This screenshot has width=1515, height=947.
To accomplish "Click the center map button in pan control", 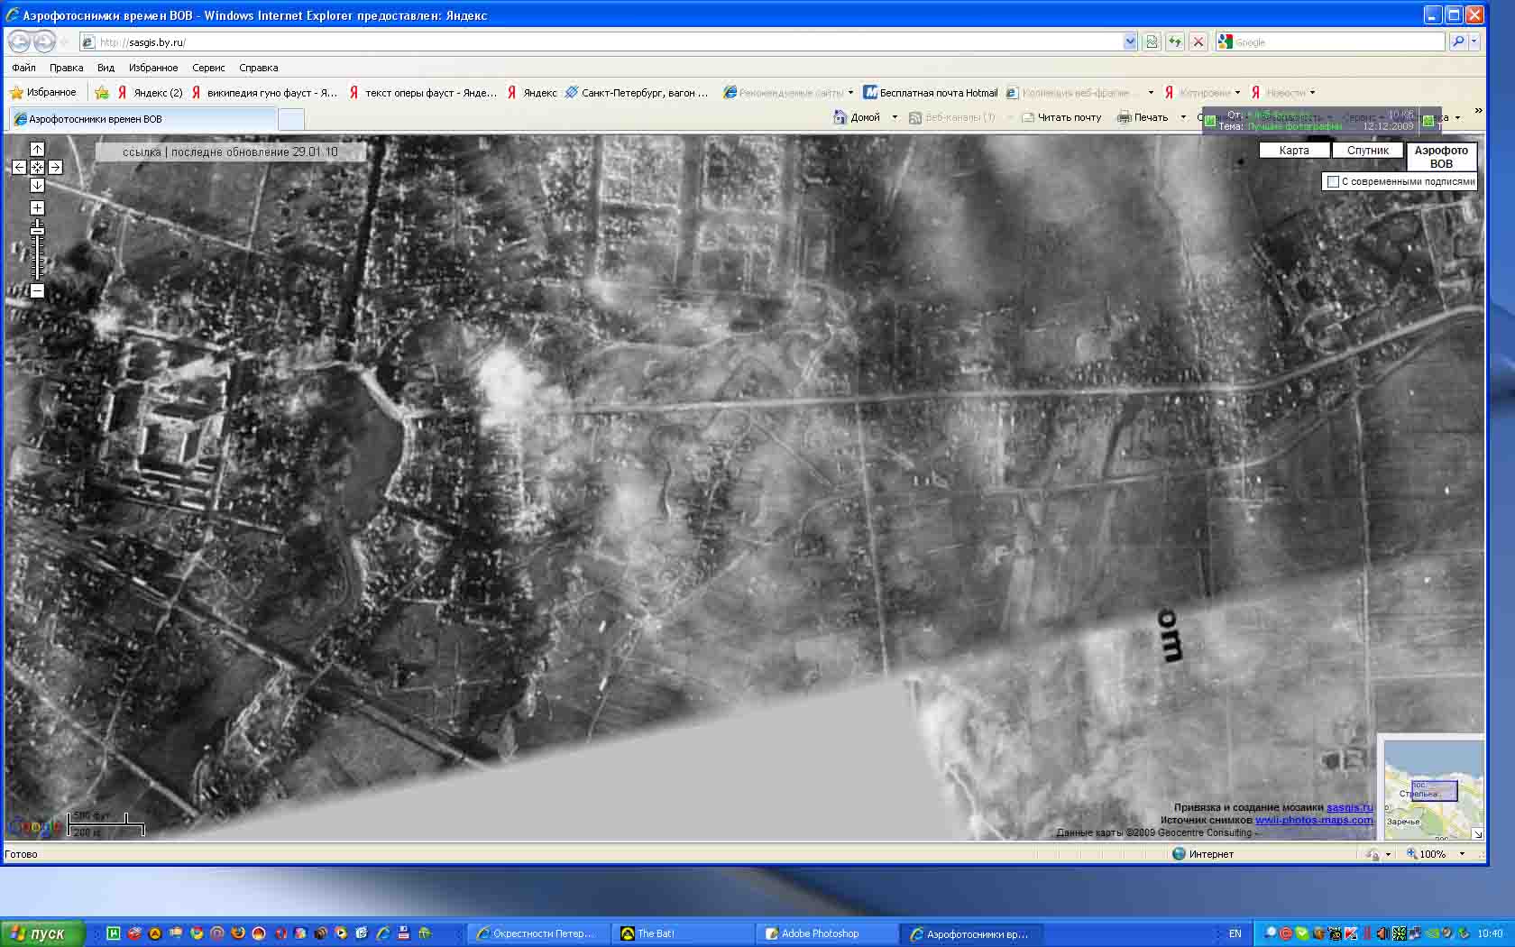I will pos(37,167).
